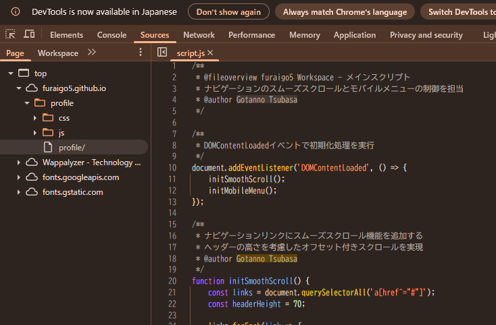Toggle the device toolbar icon
This screenshot has width=496, height=325.
(29, 34)
